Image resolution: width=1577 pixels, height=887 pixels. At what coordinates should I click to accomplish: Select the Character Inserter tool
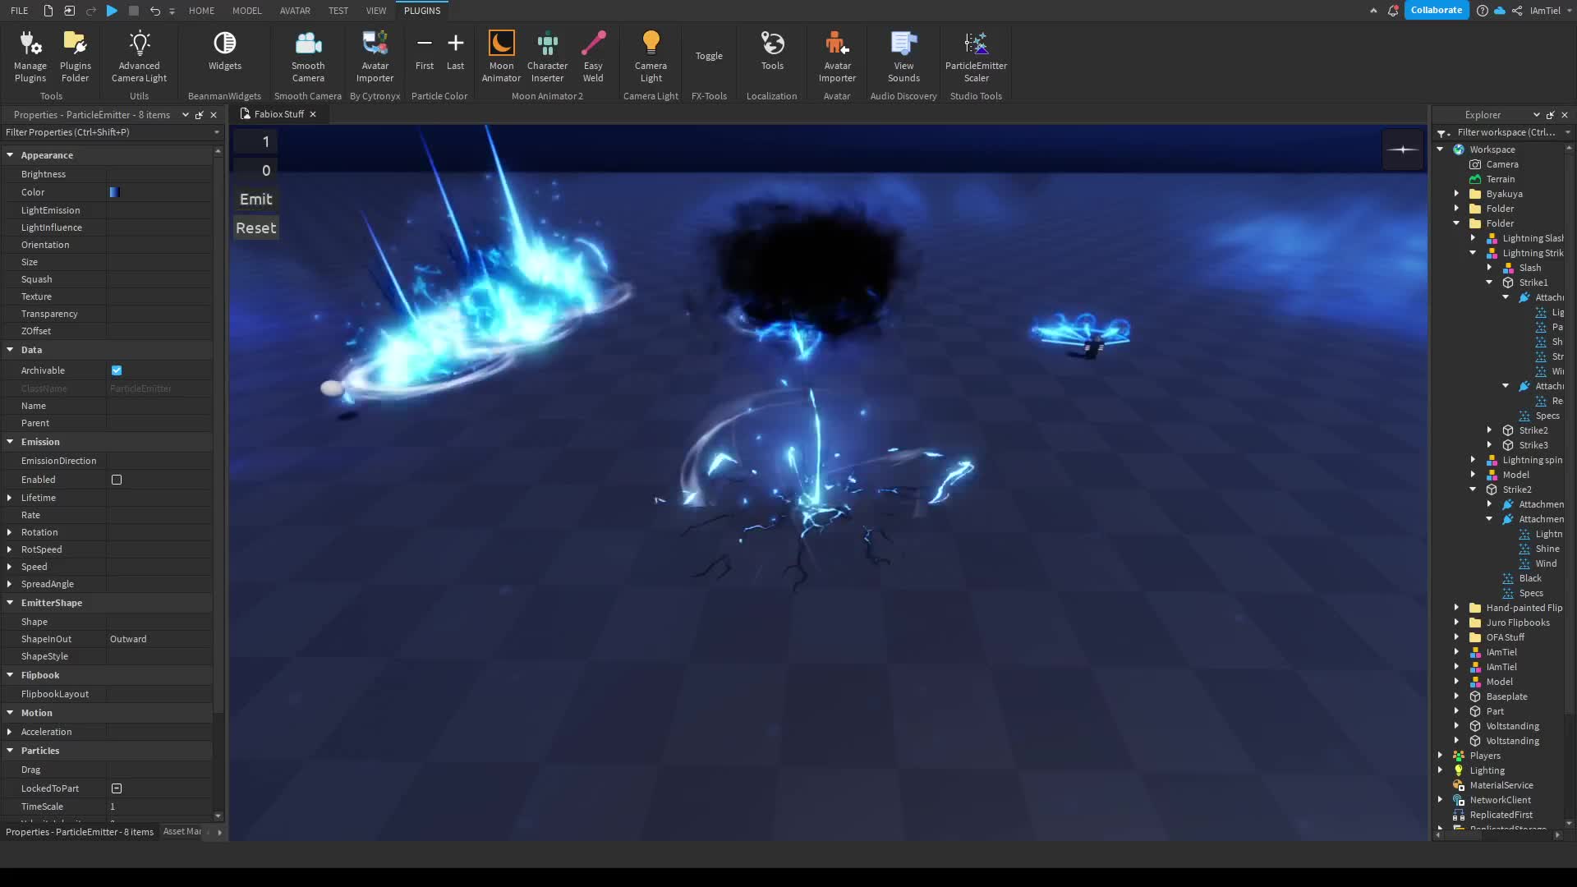pos(547,55)
